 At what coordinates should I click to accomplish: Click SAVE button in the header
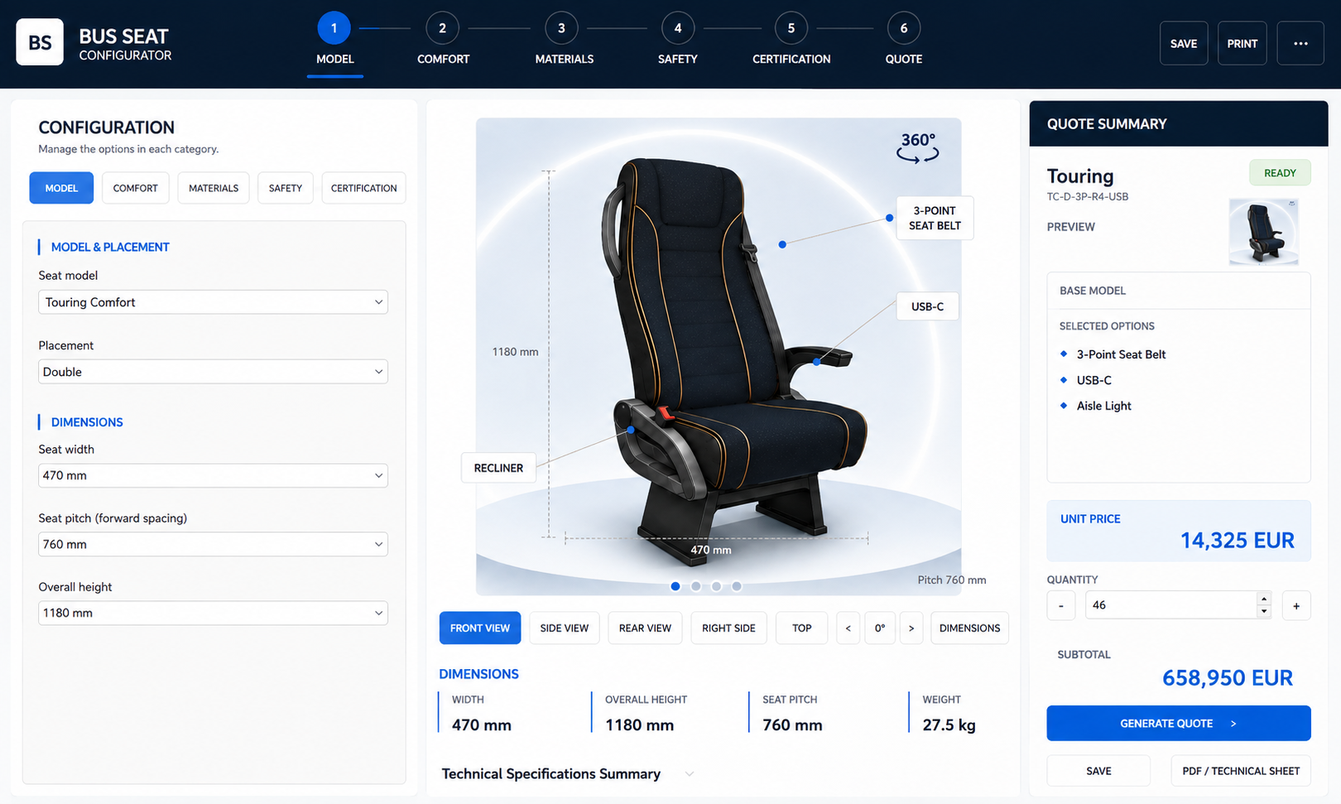point(1184,43)
